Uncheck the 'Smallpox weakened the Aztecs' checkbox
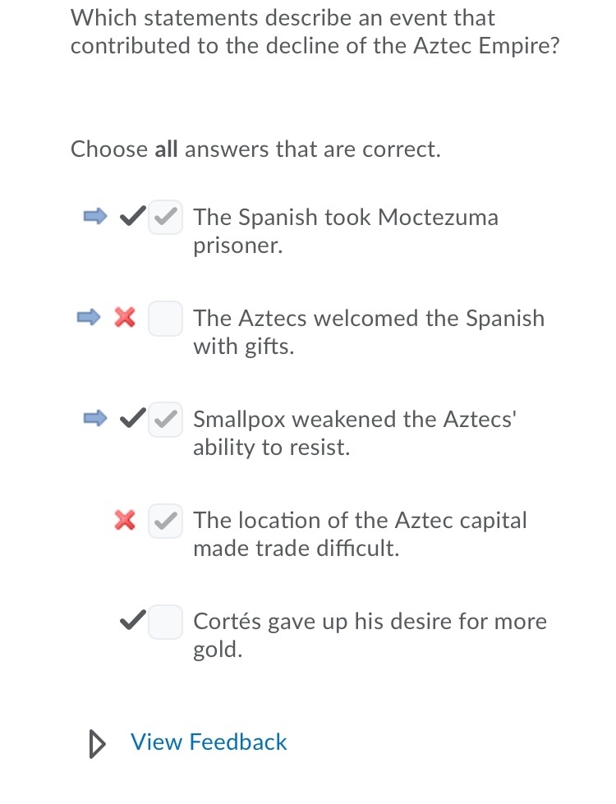 165,420
